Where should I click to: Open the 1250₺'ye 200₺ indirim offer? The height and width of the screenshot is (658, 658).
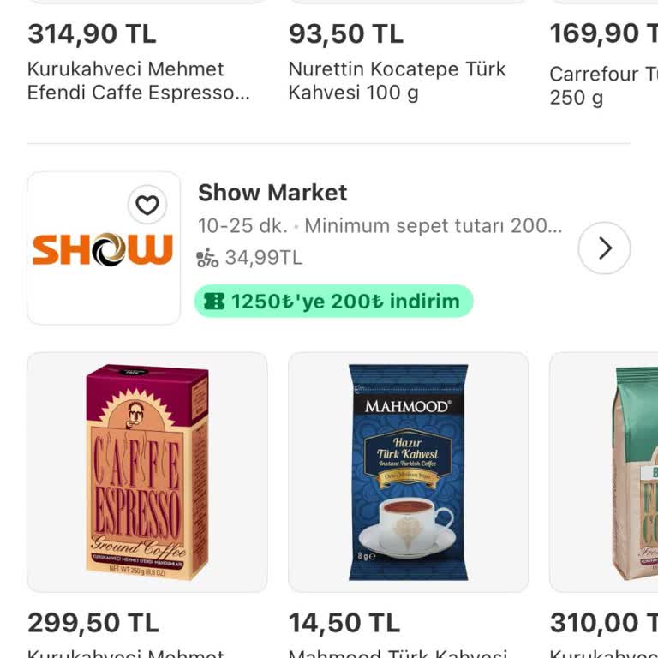click(x=333, y=302)
